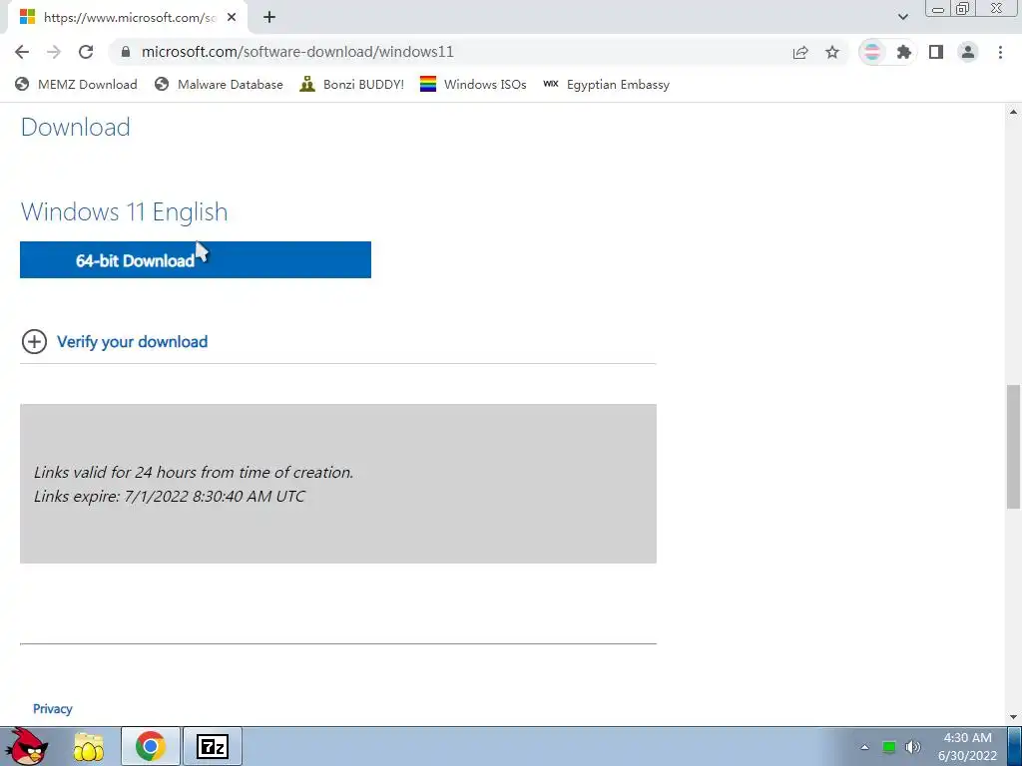The height and width of the screenshot is (766, 1022).
Task: Click the forward navigation arrow
Action: click(x=54, y=52)
